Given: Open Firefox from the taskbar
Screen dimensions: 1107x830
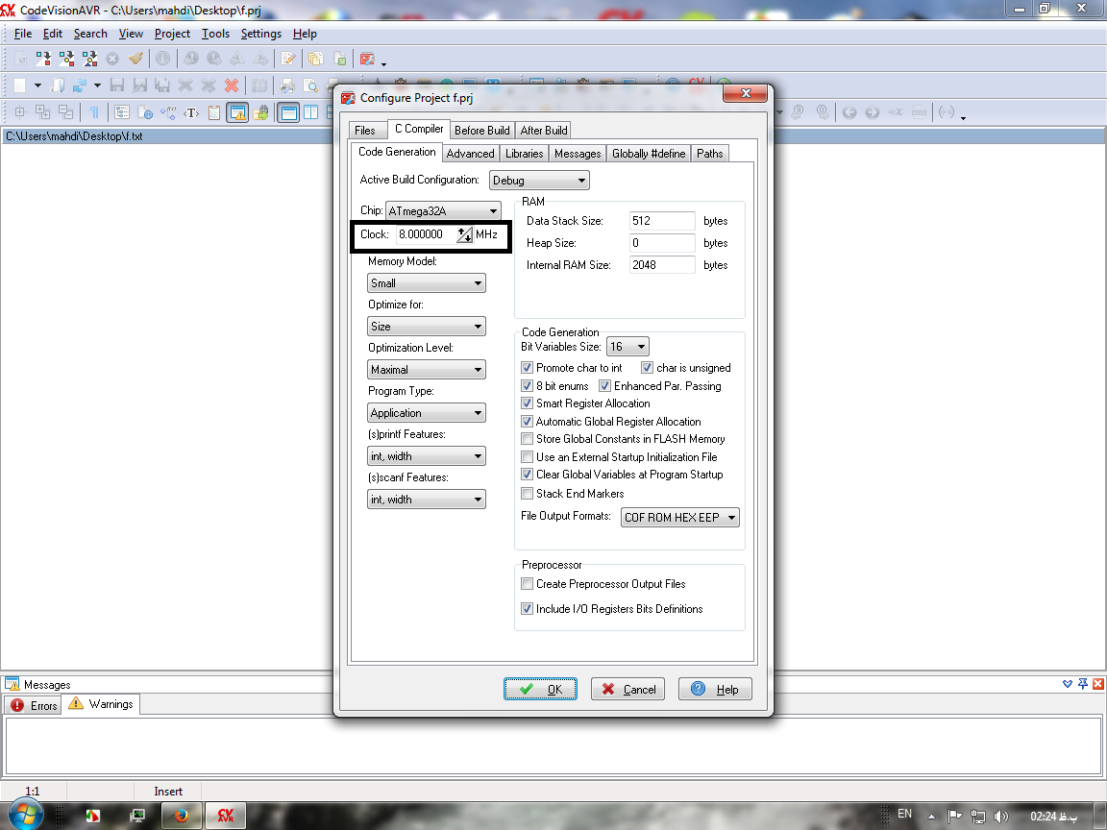Looking at the screenshot, I should (181, 816).
